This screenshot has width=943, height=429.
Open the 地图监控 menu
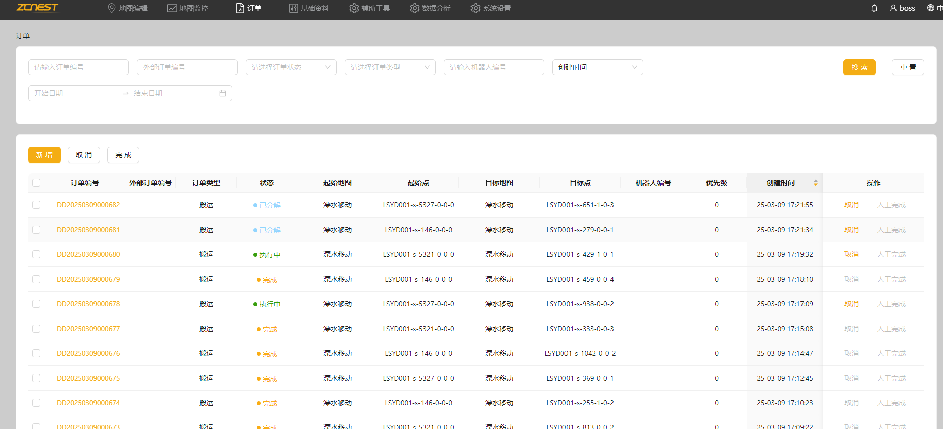coord(188,8)
